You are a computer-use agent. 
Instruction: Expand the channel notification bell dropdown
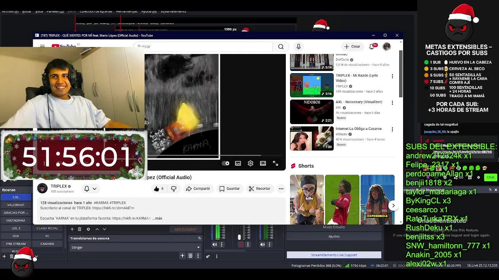pyautogui.click(x=94, y=189)
